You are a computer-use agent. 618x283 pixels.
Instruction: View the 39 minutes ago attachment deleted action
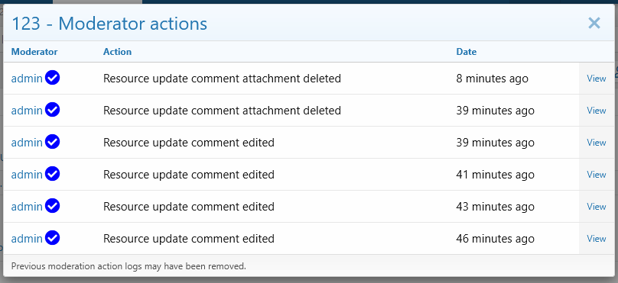tap(597, 111)
